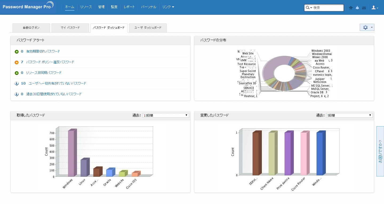Click the green icon beside 有効期限切れパスワード

pyautogui.click(x=17, y=51)
